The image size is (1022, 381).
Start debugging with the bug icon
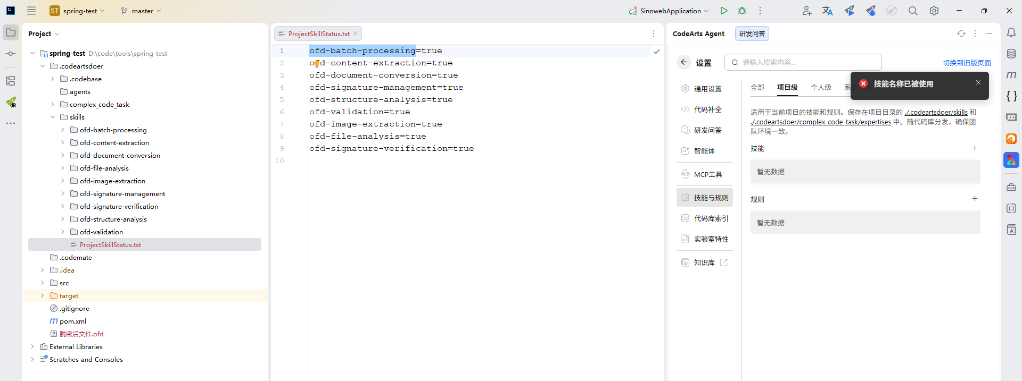pyautogui.click(x=742, y=11)
